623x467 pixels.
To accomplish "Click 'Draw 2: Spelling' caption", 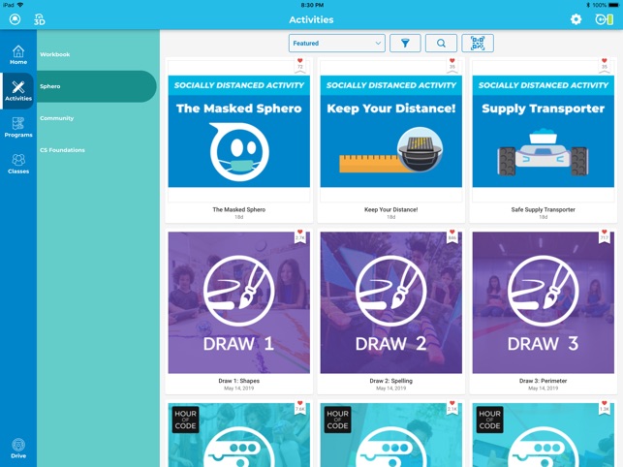I will 391,381.
